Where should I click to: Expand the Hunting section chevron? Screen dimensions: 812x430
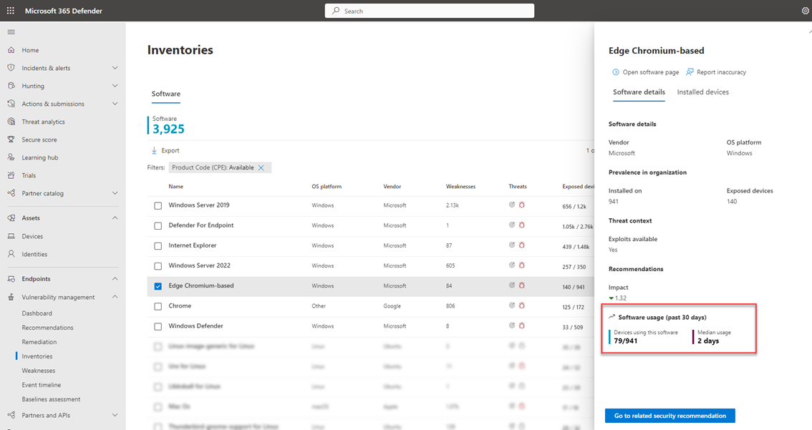115,86
